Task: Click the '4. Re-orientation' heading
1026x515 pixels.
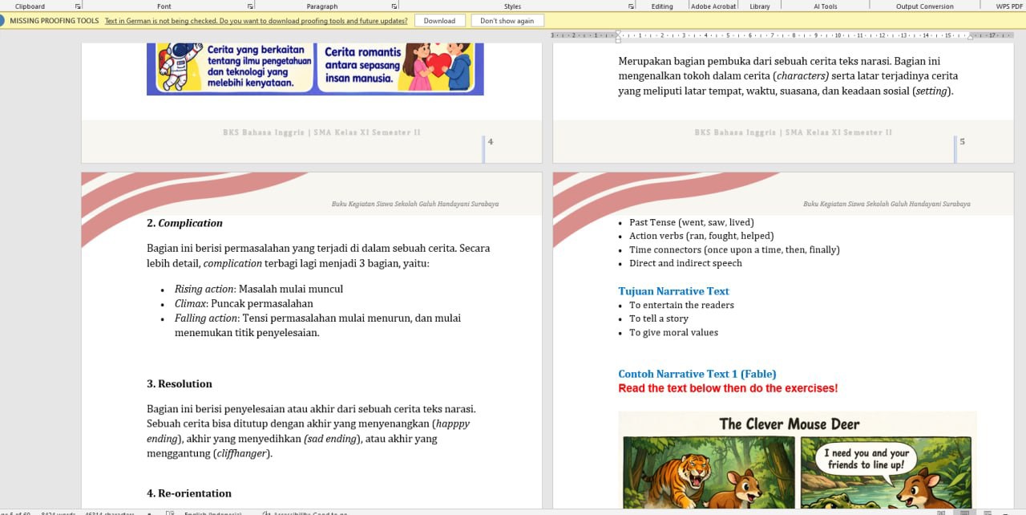Action: 189,493
